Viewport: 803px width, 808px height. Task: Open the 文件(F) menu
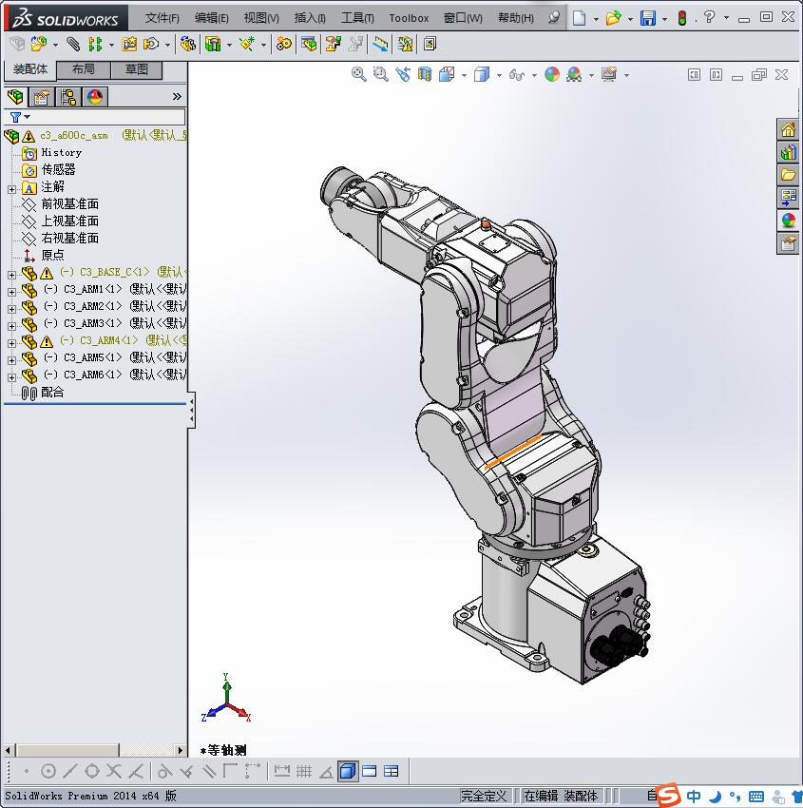tap(162, 18)
